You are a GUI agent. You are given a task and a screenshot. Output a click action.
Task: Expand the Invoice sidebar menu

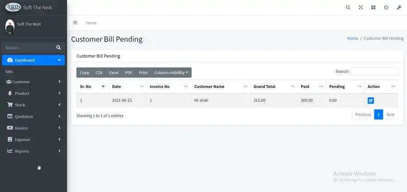pos(33,128)
